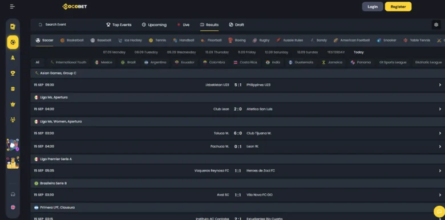The image size is (445, 220).
Task: Select Handball sport
Action: [184, 40]
